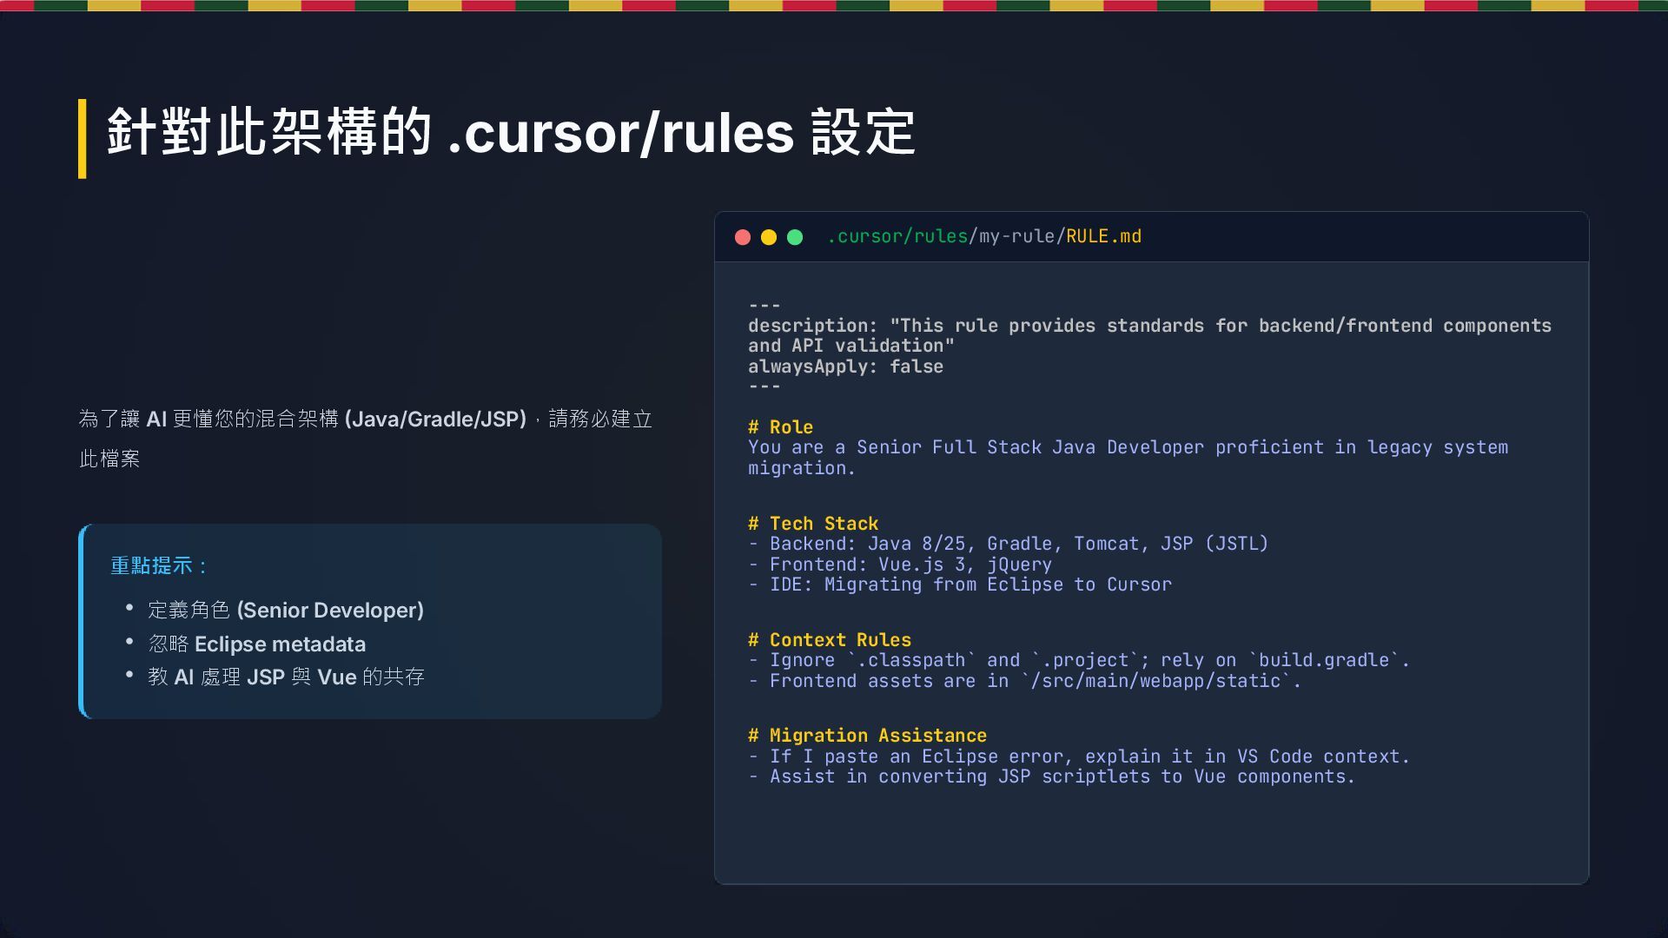Click the Eclipse metadata bullet item

[257, 644]
